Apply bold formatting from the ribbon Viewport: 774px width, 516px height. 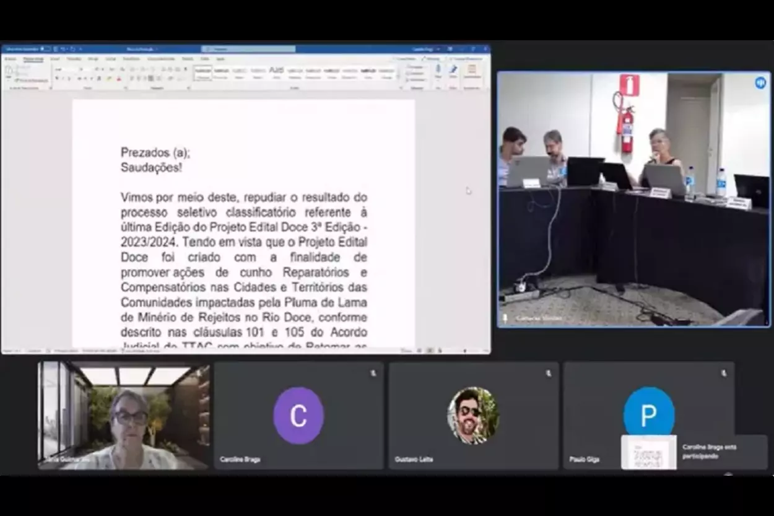(x=57, y=79)
